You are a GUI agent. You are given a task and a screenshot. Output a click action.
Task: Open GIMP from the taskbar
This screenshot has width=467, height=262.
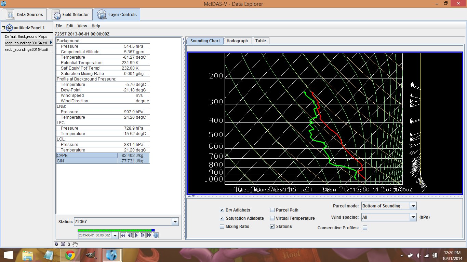(x=91, y=255)
